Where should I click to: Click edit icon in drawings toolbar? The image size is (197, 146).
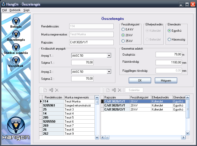(x=114, y=90)
